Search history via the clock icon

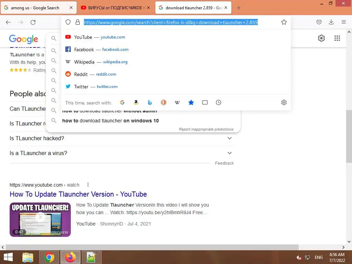(x=218, y=102)
